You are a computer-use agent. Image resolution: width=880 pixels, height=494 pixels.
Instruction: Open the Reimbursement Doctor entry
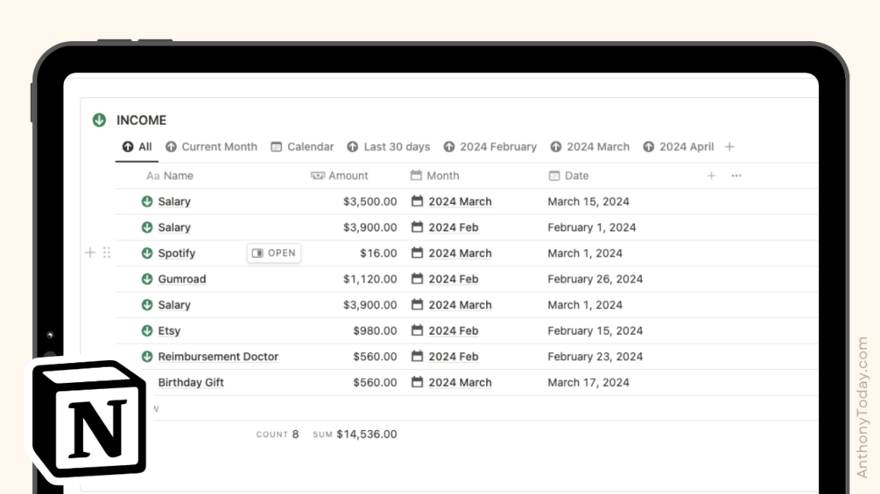(218, 356)
